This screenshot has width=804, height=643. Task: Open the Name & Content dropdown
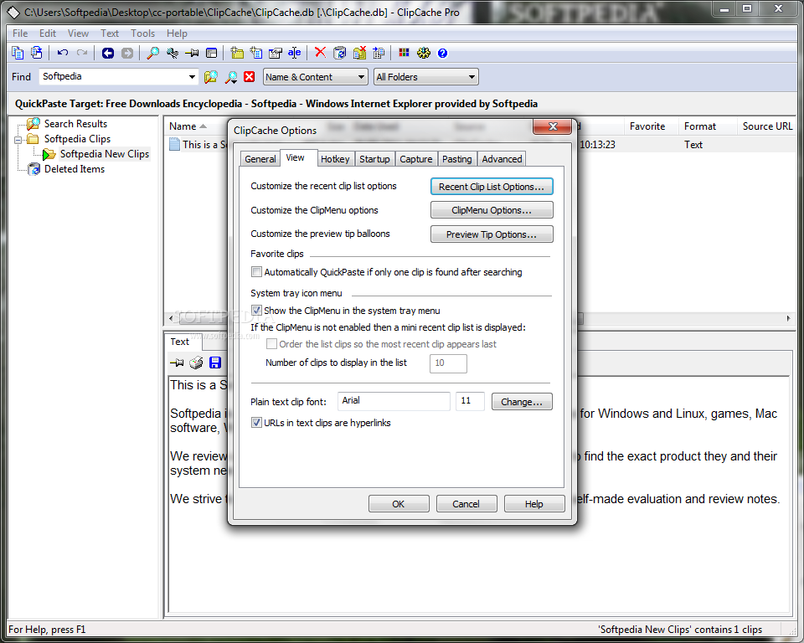tap(316, 77)
